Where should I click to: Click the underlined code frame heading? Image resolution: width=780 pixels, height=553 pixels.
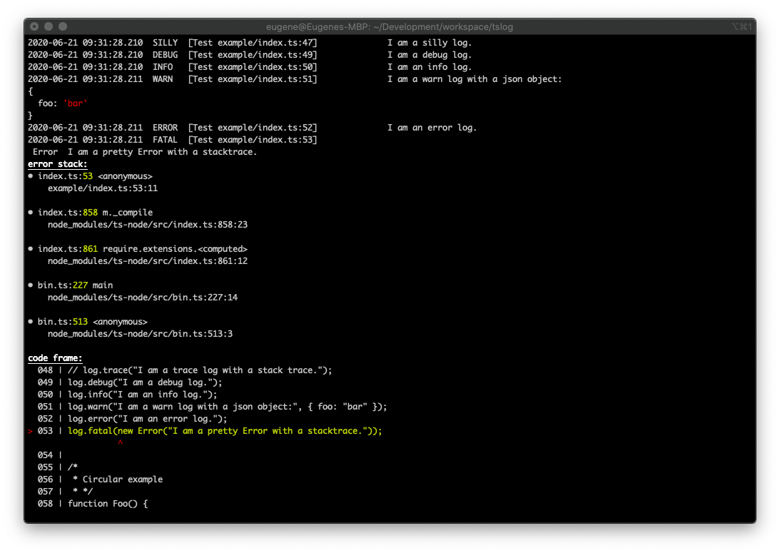tap(55, 357)
